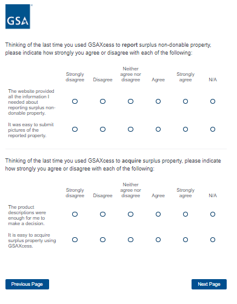237x304 pixels.
Task: Mark N/A for website information statement
Action: 213,101
